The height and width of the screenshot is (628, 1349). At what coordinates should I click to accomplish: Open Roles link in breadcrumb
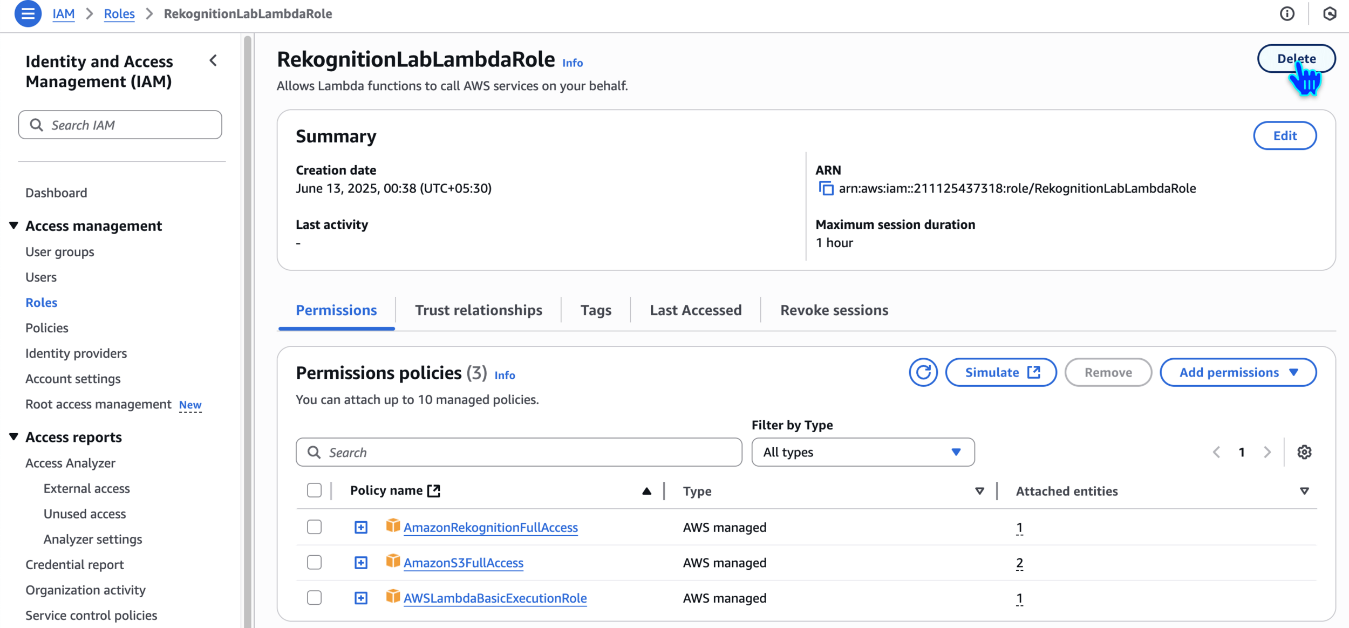119,13
